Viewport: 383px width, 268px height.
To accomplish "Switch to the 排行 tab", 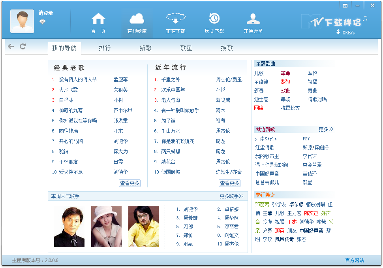I will point(105,48).
